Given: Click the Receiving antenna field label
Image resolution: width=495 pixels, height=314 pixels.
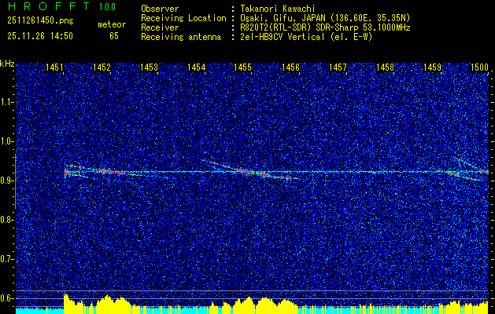Looking at the screenshot, I should pyautogui.click(x=181, y=37).
